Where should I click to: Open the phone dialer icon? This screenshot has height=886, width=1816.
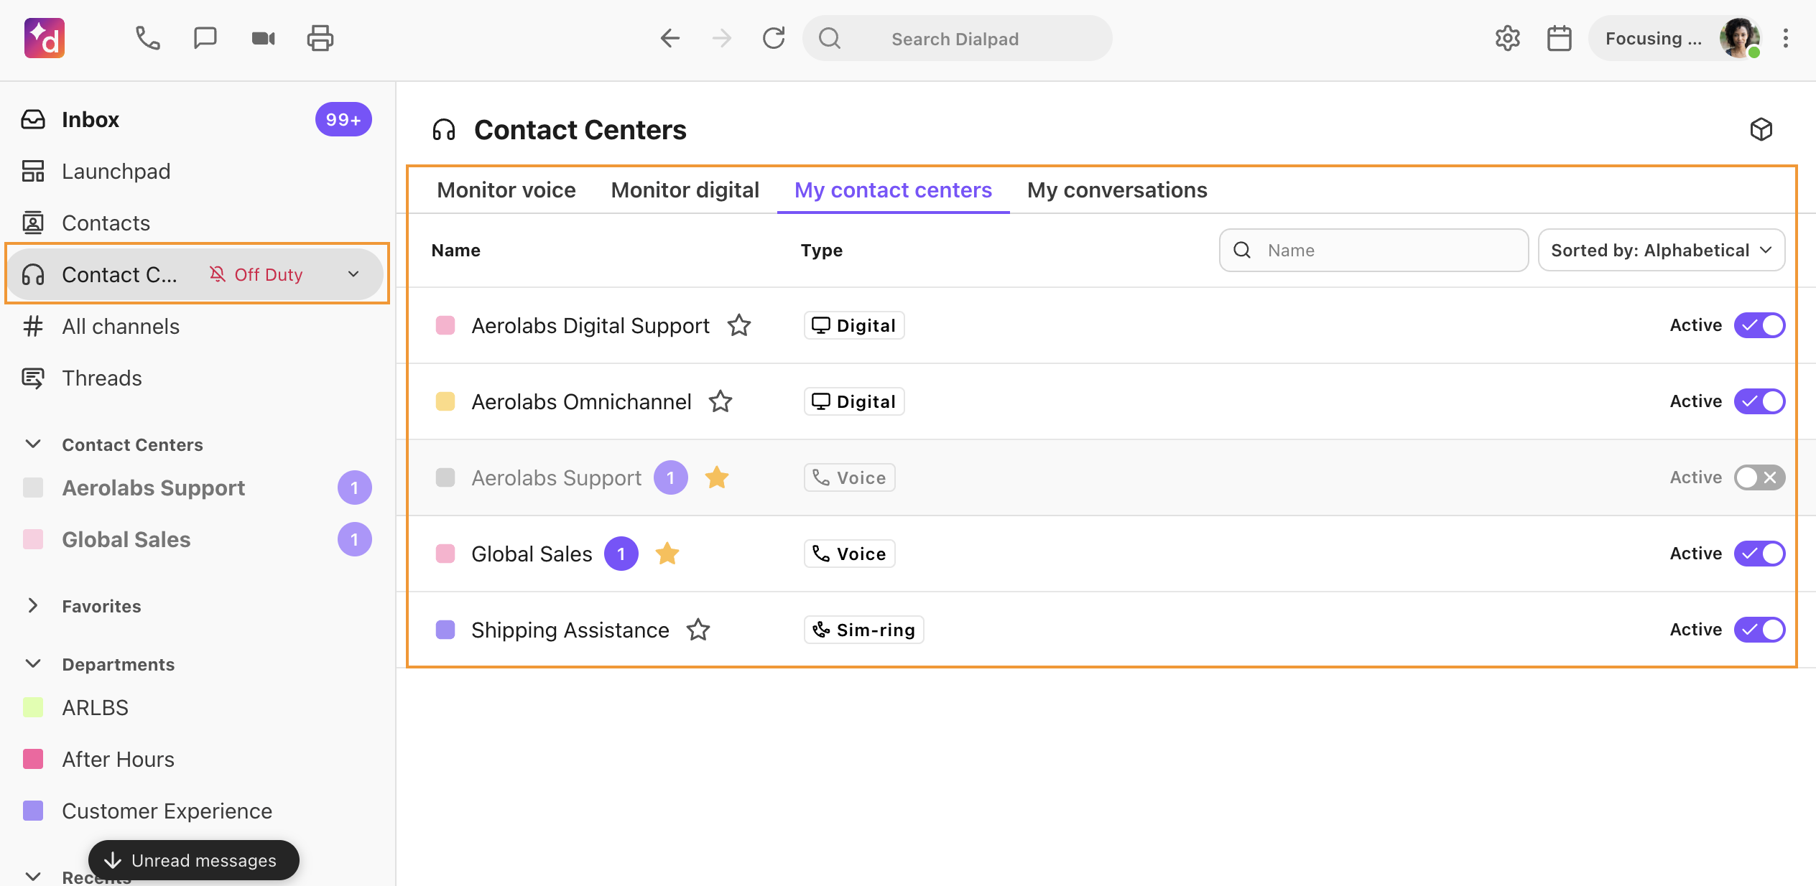click(x=148, y=38)
